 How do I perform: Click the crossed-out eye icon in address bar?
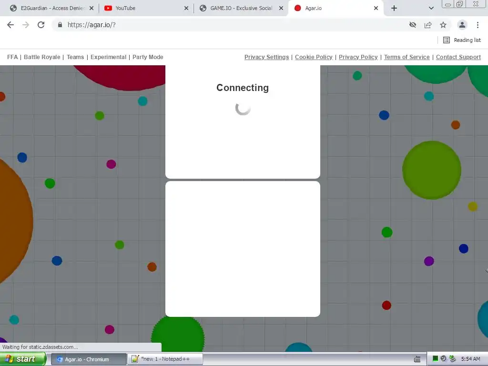(x=413, y=25)
